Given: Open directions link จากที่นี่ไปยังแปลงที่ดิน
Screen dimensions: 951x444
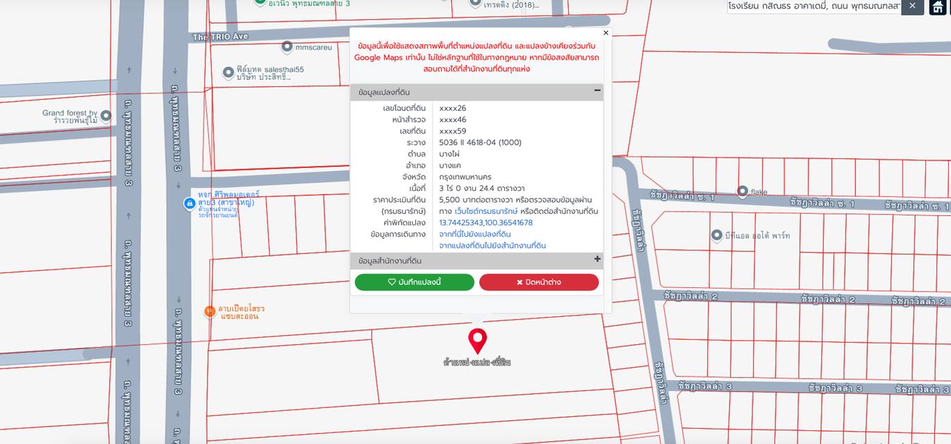Looking at the screenshot, I should pyautogui.click(x=474, y=234).
